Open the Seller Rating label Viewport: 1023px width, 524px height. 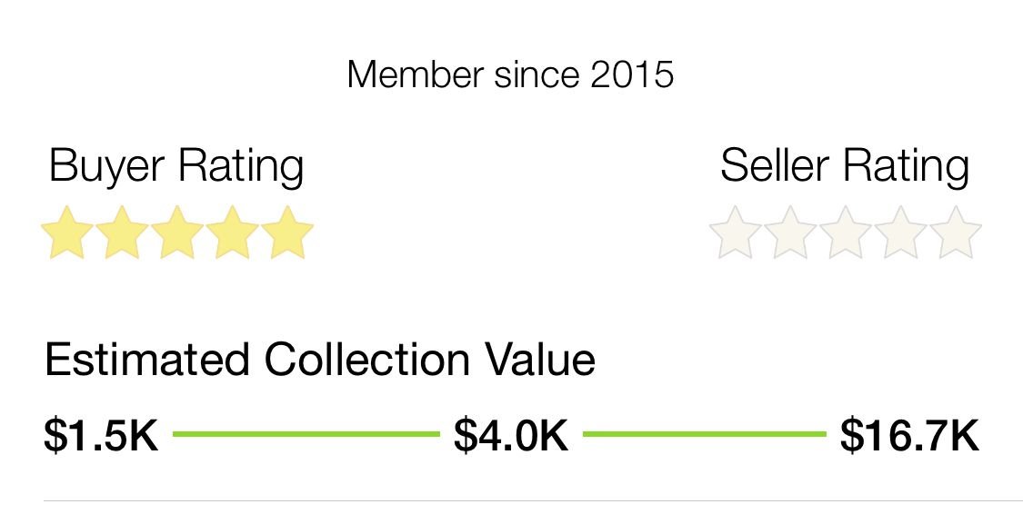845,167
